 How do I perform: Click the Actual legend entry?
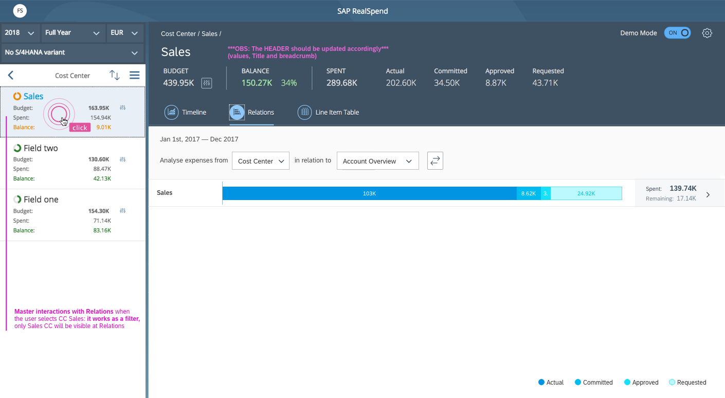pos(551,383)
